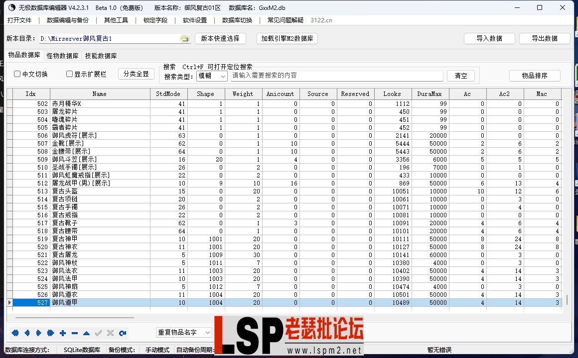The image size is (578, 358).
Task: Click the 版本快速选择 button
Action: pyautogui.click(x=220, y=38)
